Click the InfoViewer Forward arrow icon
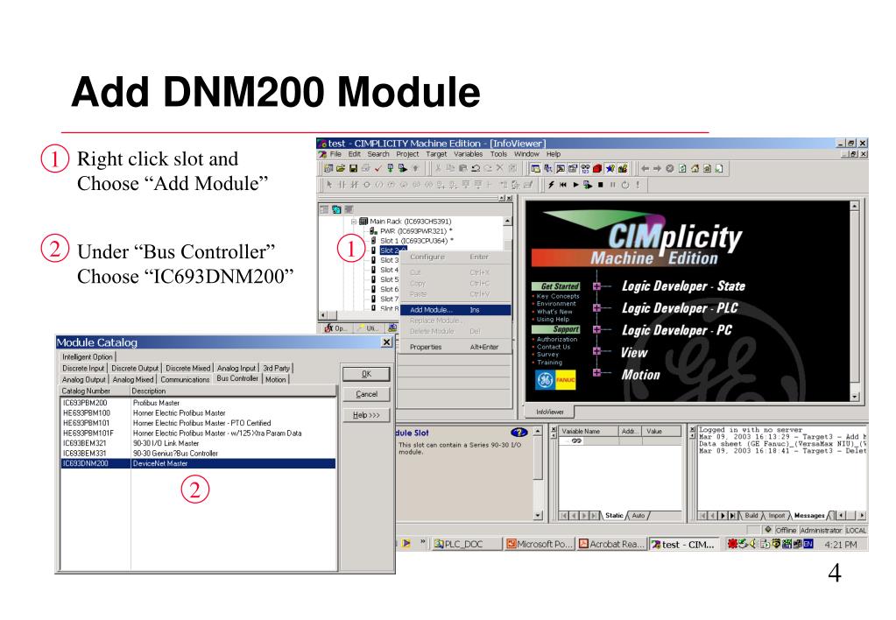 click(657, 168)
